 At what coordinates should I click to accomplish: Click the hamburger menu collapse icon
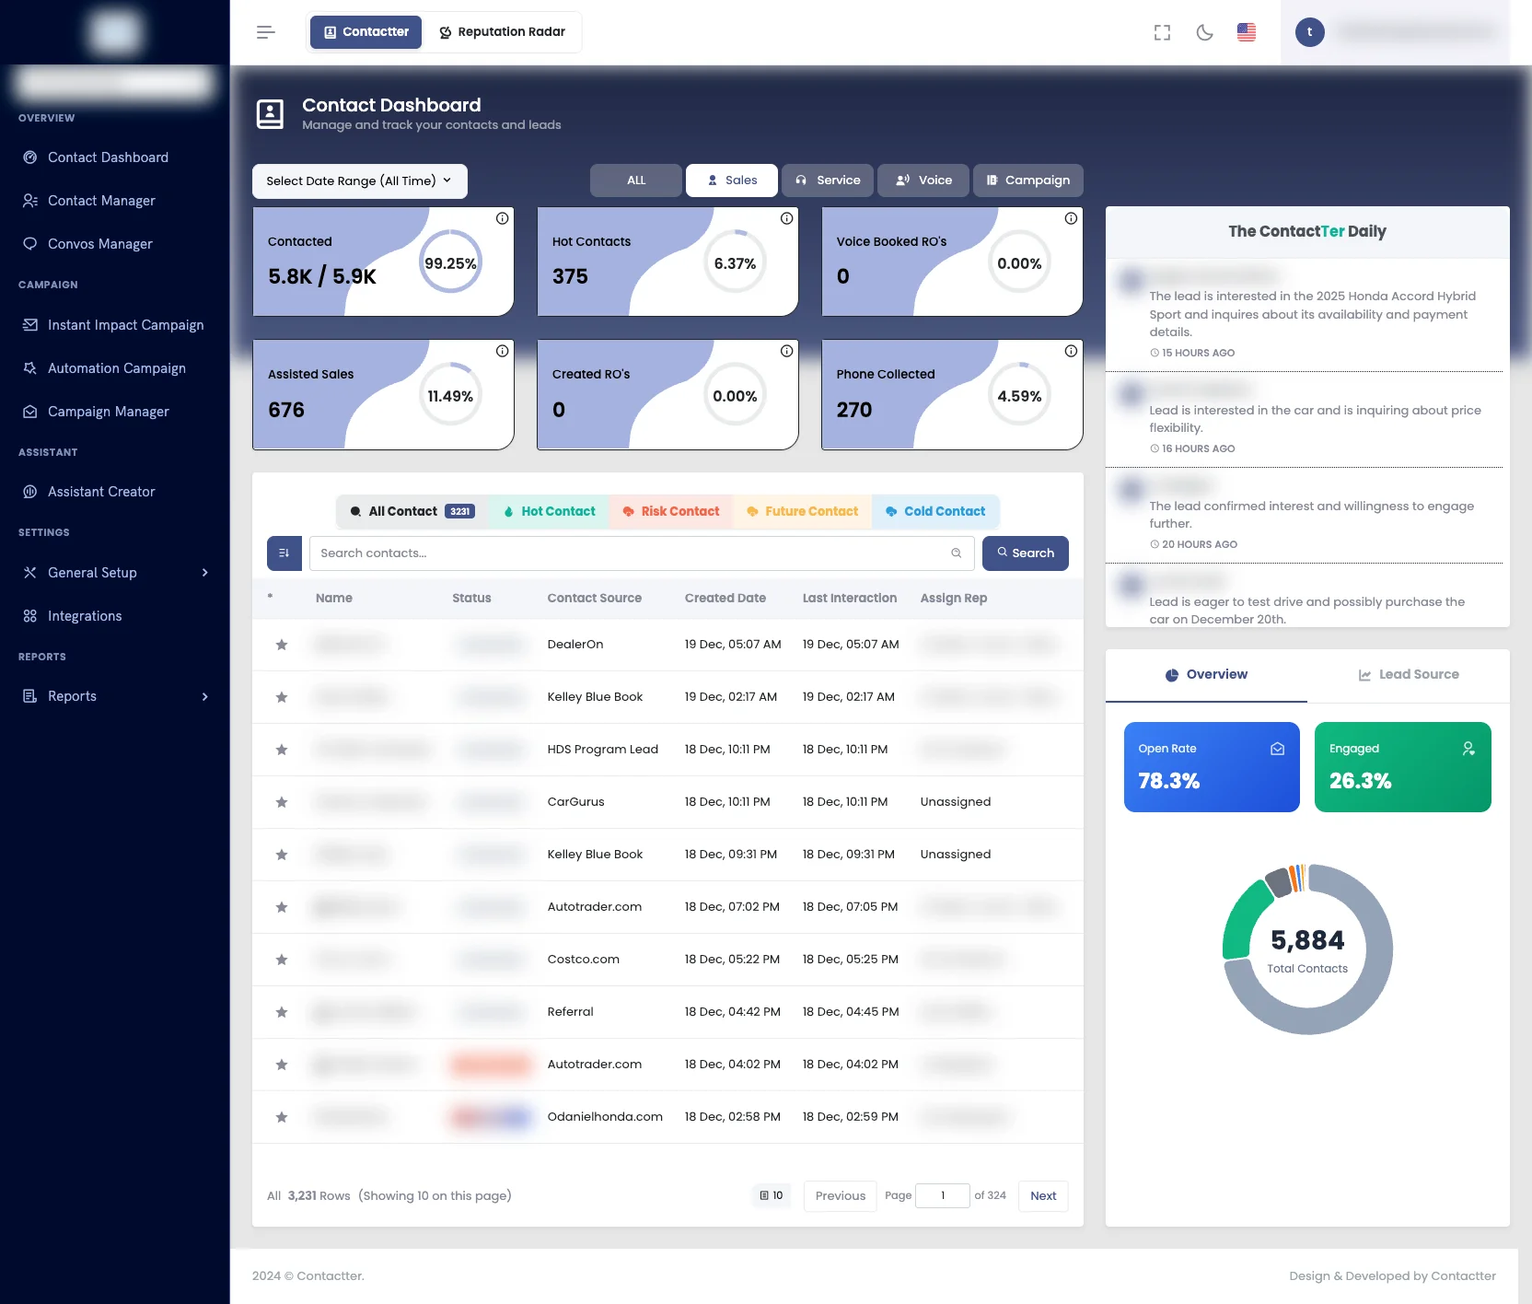pyautogui.click(x=266, y=32)
